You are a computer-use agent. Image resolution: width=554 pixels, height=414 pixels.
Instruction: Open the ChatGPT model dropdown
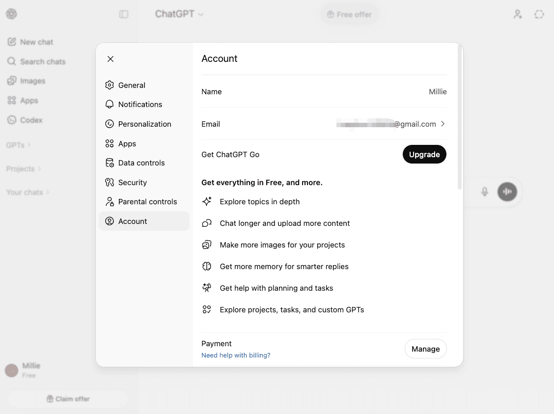178,14
